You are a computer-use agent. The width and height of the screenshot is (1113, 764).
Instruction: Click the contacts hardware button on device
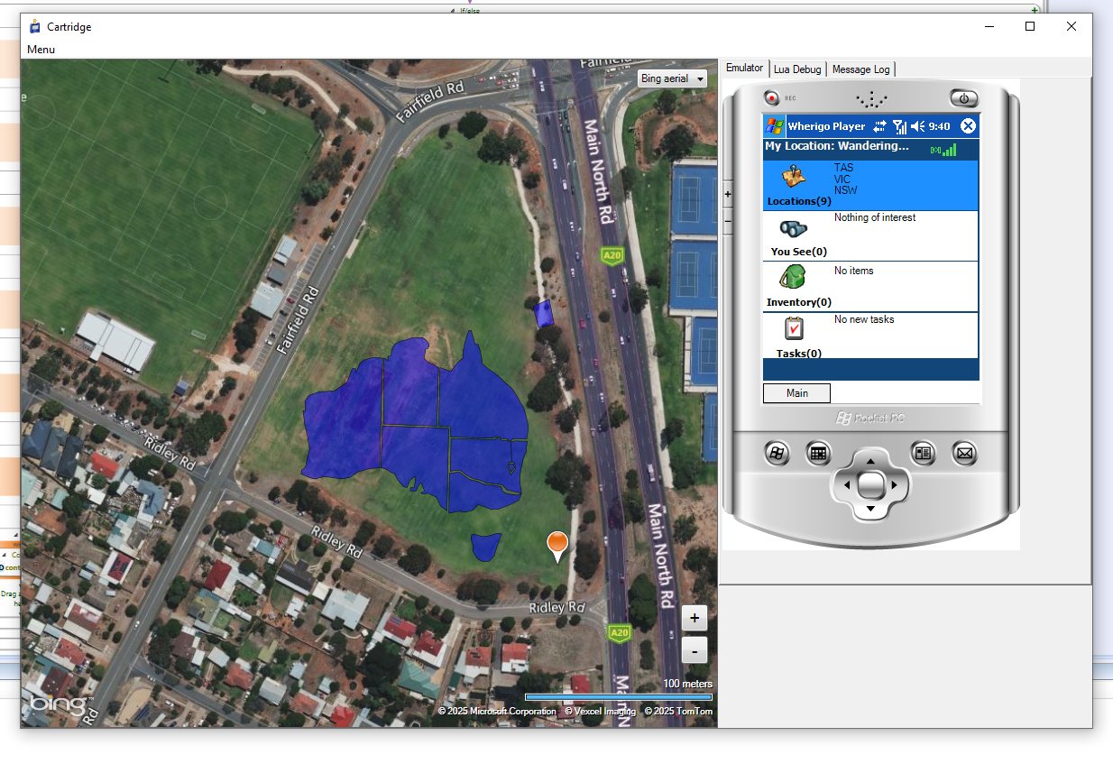point(923,454)
